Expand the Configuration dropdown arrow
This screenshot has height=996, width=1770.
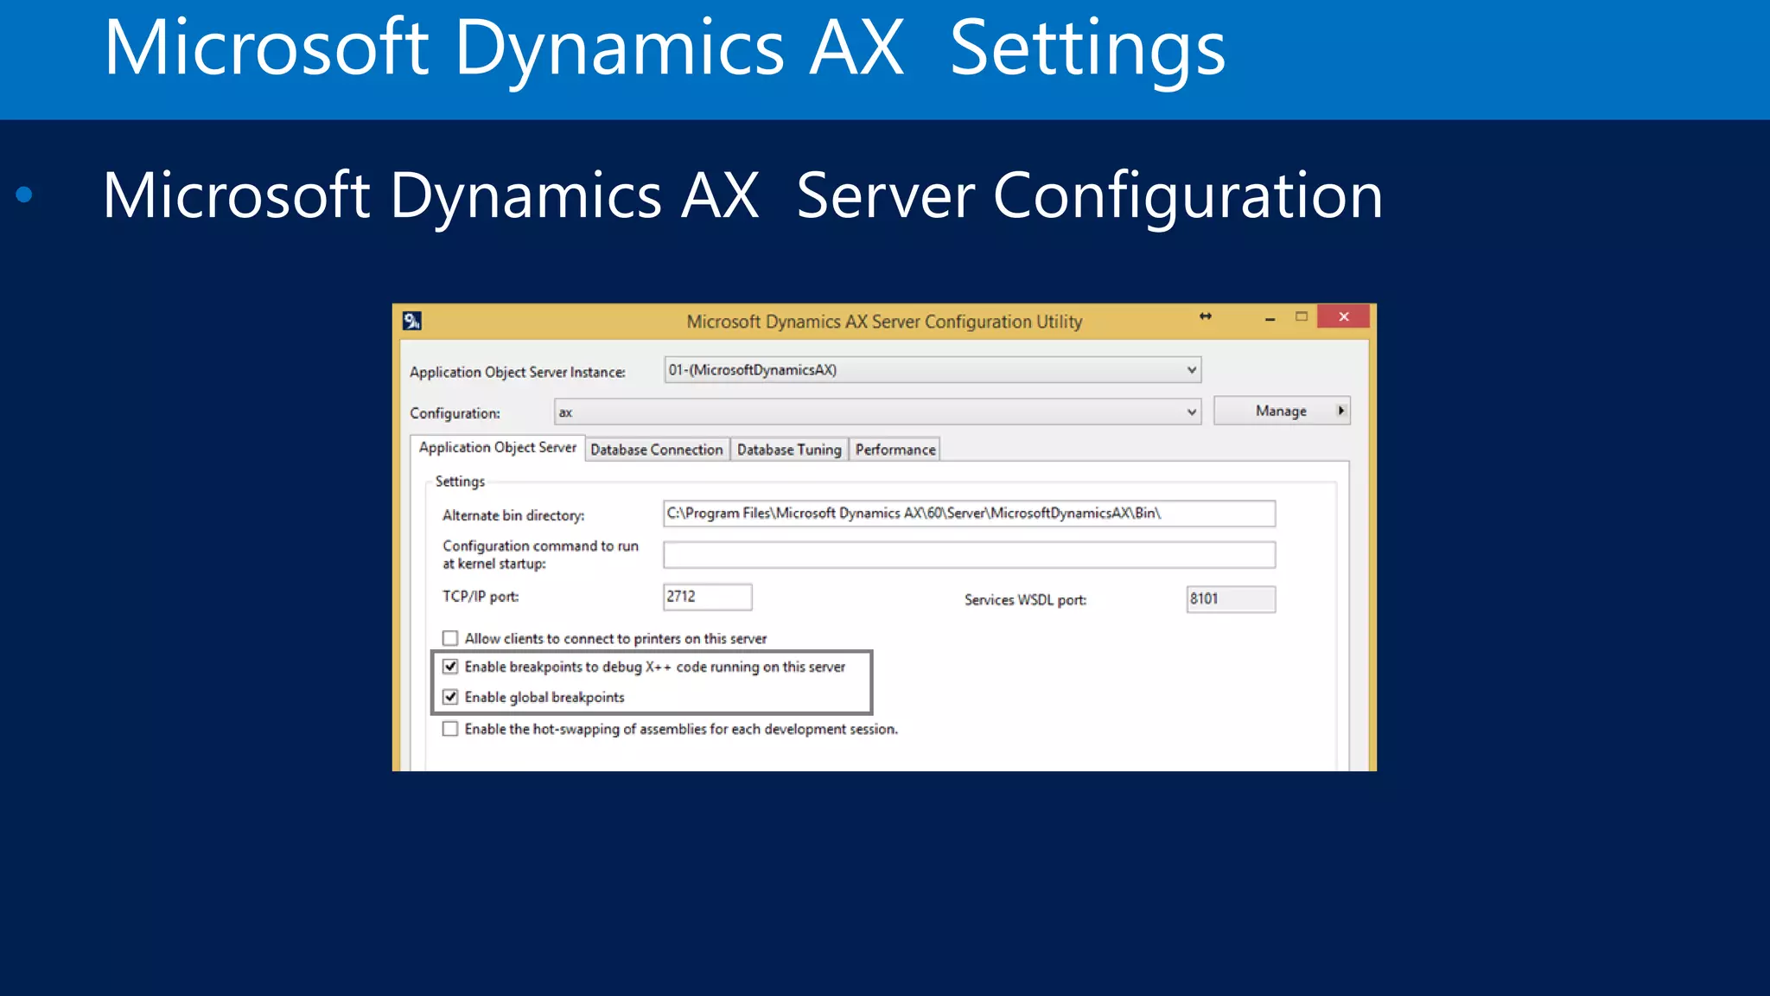coord(1191,412)
